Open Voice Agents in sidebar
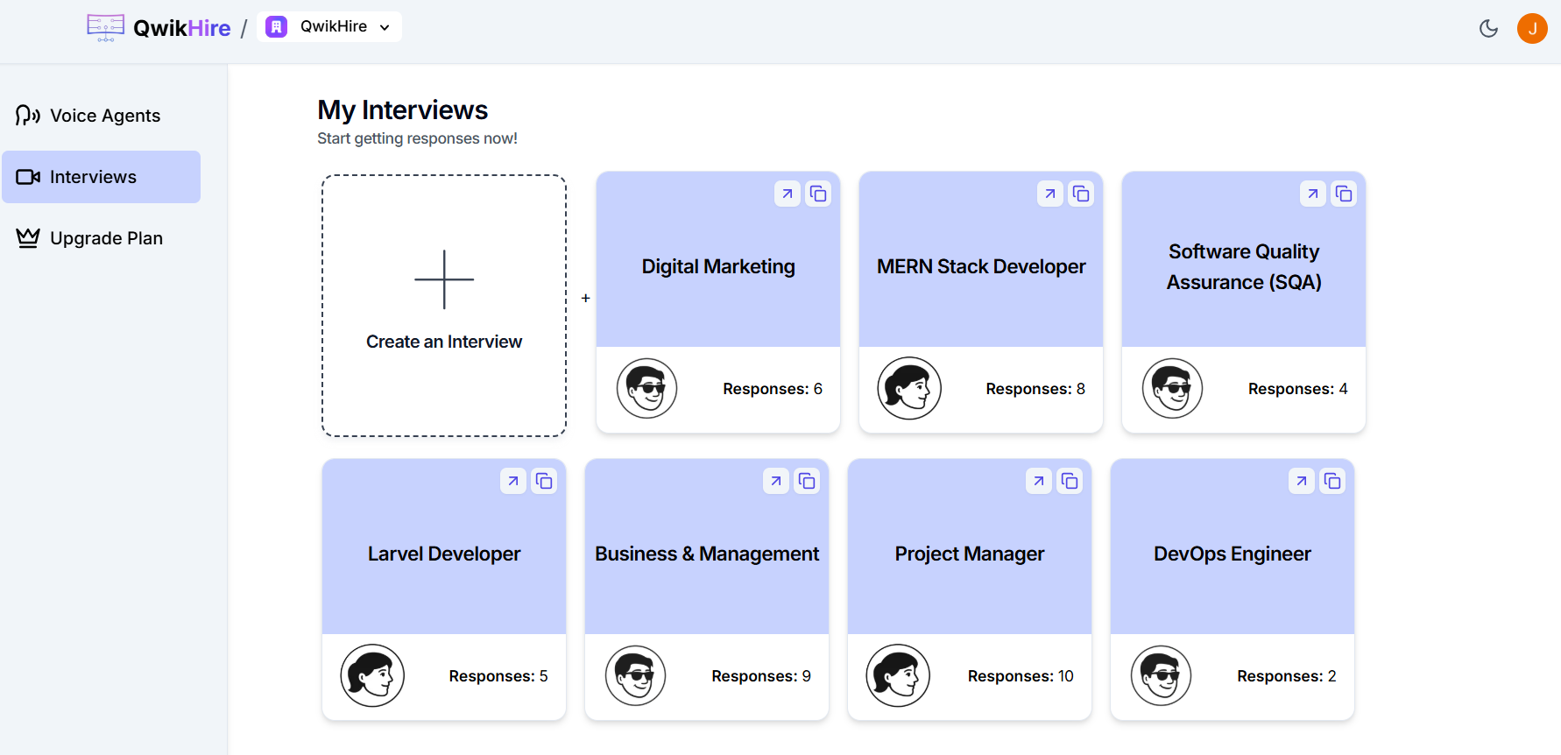This screenshot has width=1561, height=755. pyautogui.click(x=102, y=116)
